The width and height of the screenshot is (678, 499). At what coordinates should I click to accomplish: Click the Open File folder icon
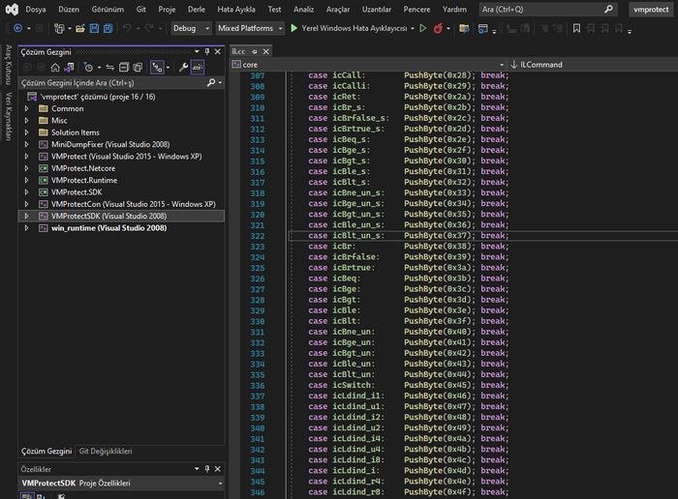(80, 28)
